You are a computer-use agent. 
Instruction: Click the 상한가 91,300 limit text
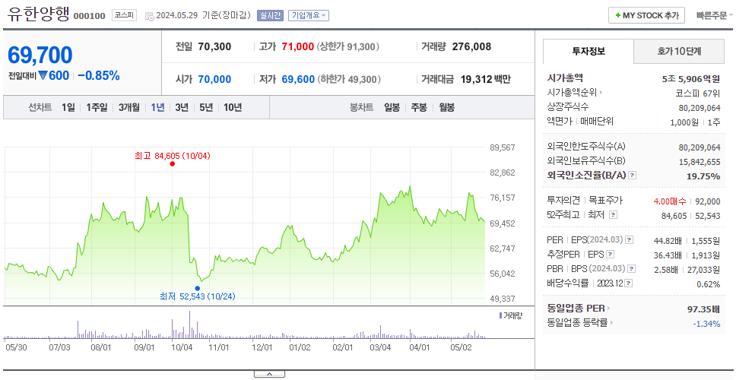347,47
